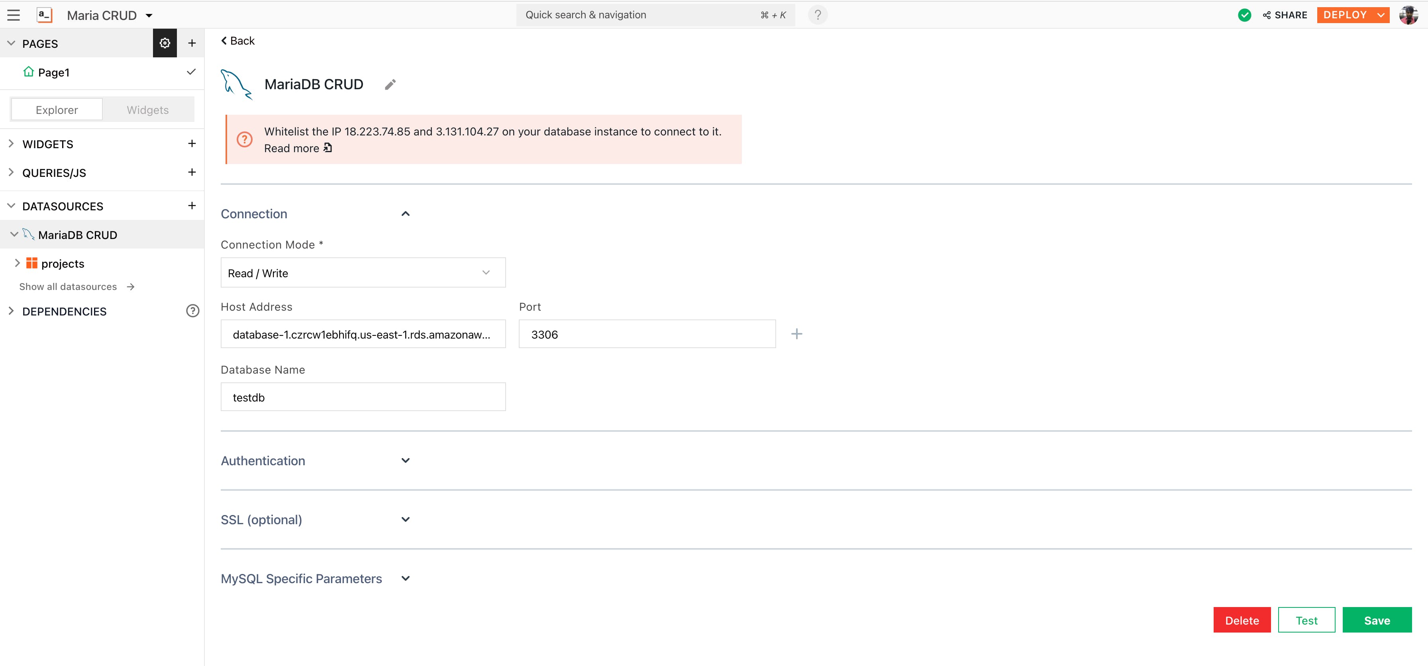
Task: Click the Database Name input field
Action: point(363,397)
